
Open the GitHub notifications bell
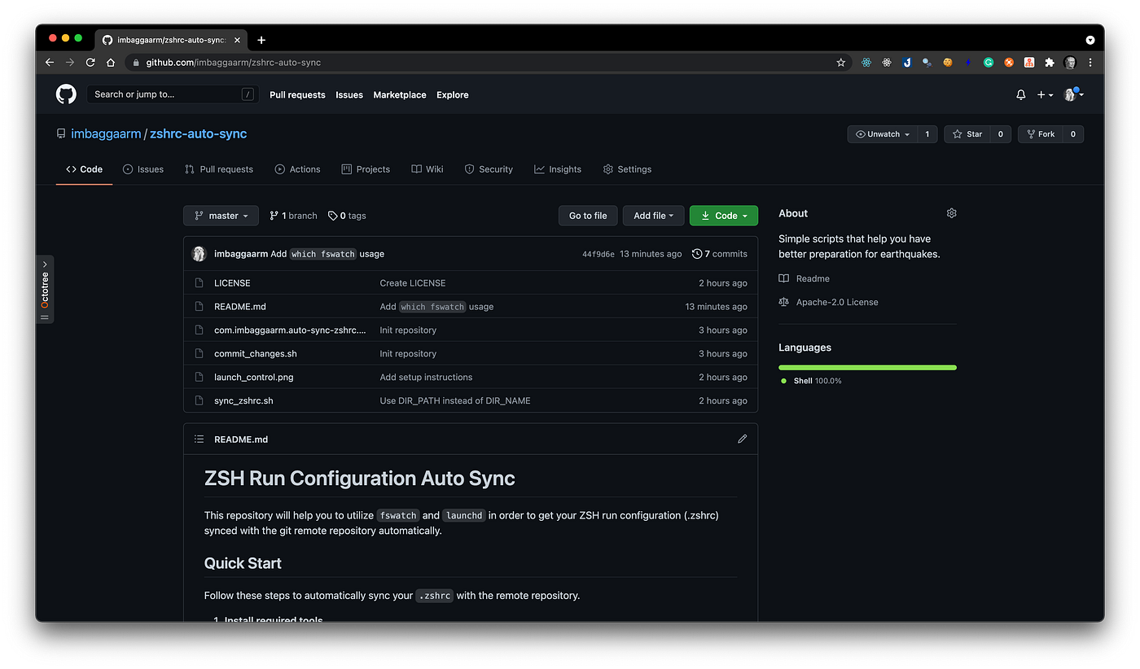1020,94
